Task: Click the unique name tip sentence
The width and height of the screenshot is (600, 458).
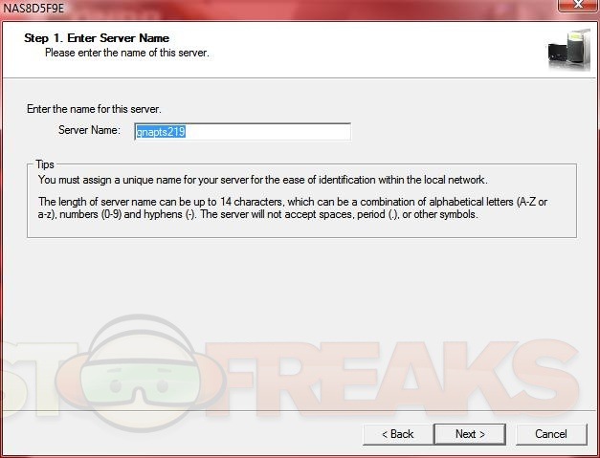Action: [263, 180]
